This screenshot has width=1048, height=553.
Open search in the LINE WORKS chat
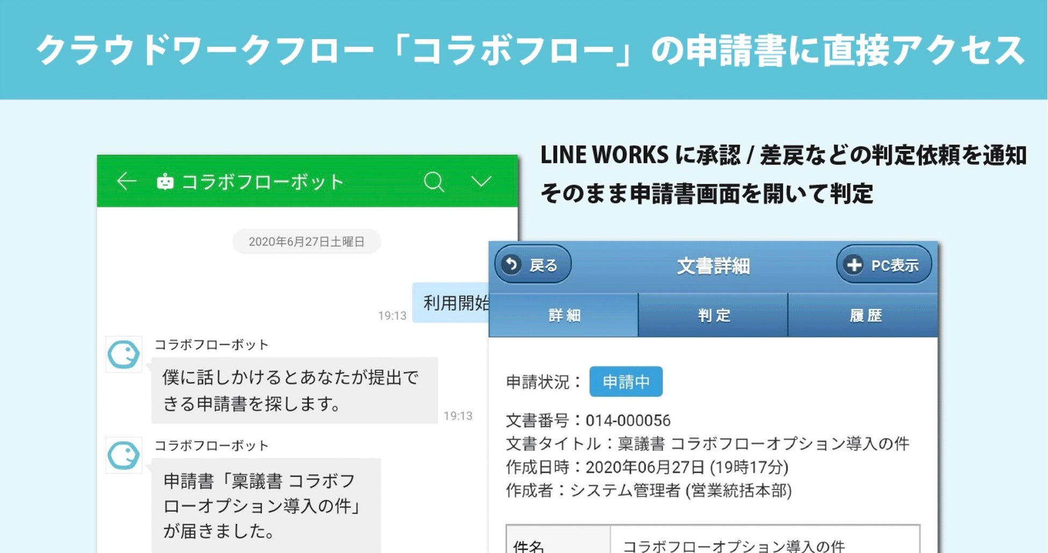click(434, 182)
